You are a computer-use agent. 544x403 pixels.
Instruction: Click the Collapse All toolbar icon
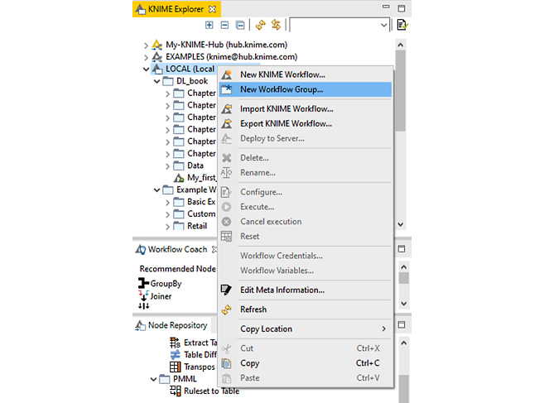point(240,25)
